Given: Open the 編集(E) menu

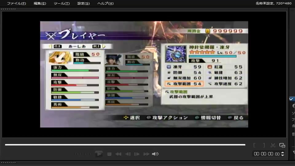Looking at the screenshot, I should [40, 3].
